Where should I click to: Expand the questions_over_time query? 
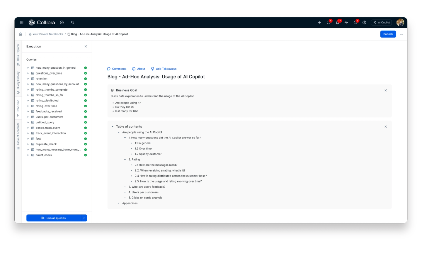[28, 73]
